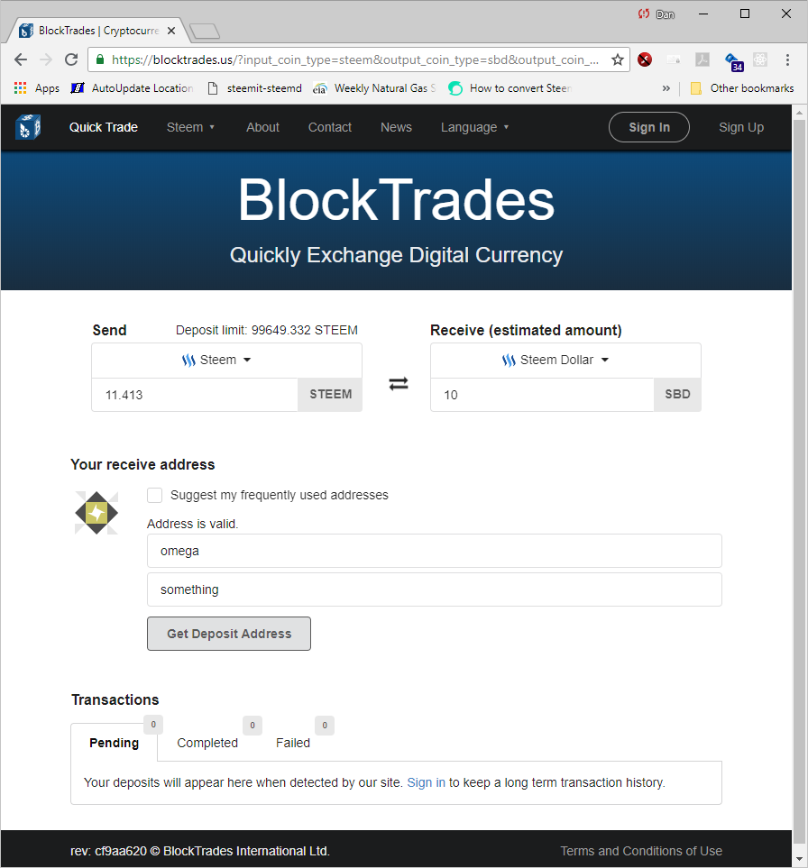The image size is (808, 868).
Task: Click the something memo input field
Action: pyautogui.click(x=434, y=589)
